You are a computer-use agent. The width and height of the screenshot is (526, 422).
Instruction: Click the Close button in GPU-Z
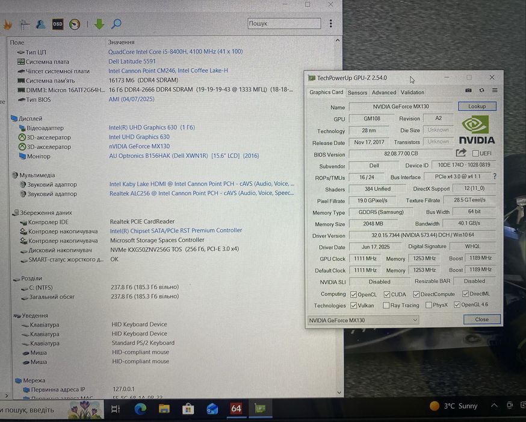[x=481, y=319]
